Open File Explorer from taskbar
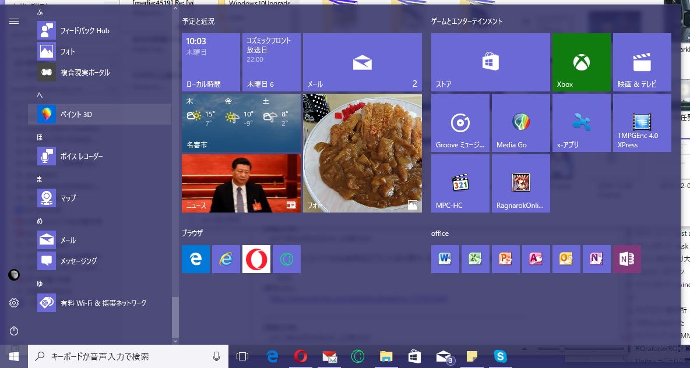690x368 pixels. (386, 356)
